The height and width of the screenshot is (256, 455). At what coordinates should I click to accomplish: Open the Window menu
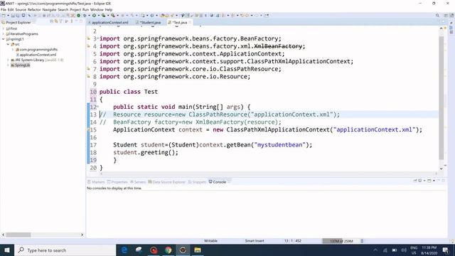(x=97, y=9)
